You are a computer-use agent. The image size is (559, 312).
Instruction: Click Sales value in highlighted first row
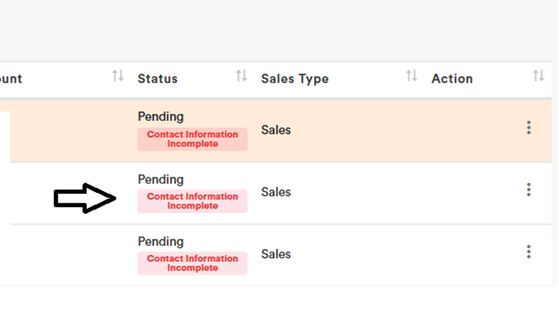pos(276,130)
